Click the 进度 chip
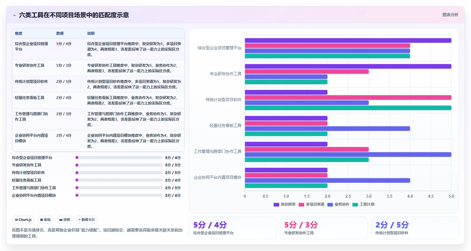Screen dimensions: 471x251 point(65,220)
